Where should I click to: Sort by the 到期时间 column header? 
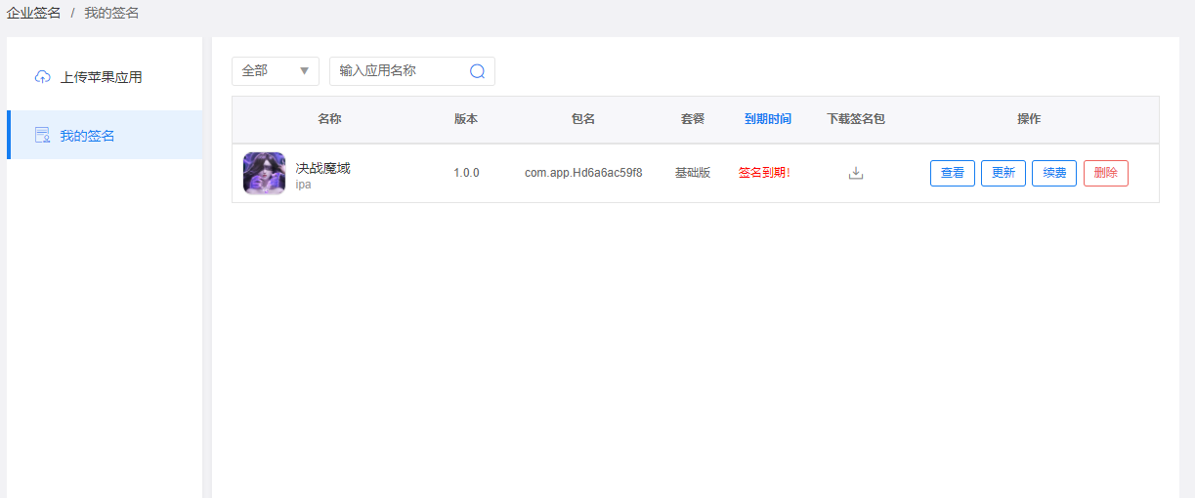click(768, 119)
